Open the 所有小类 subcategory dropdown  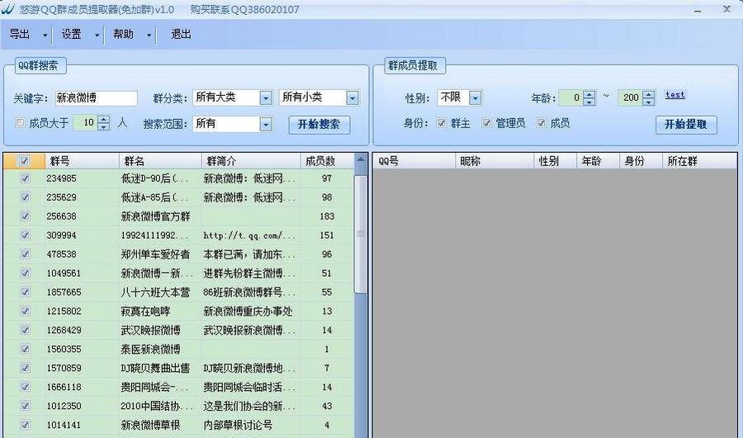[x=352, y=98]
